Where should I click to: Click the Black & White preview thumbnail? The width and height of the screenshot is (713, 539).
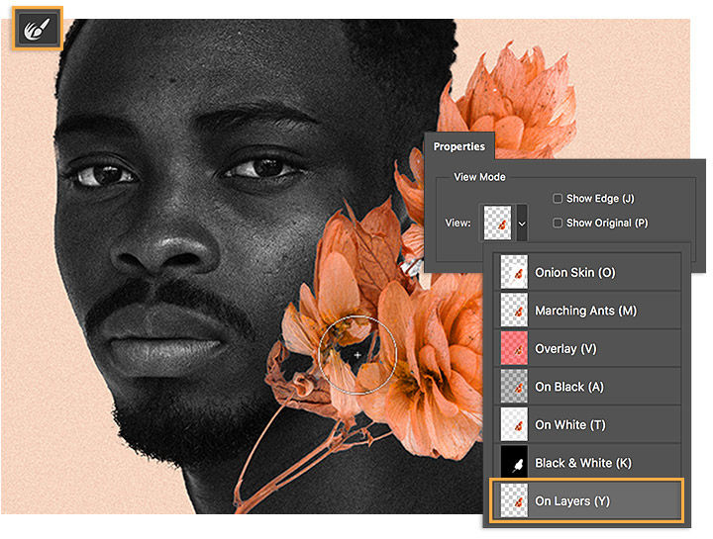[x=514, y=462]
